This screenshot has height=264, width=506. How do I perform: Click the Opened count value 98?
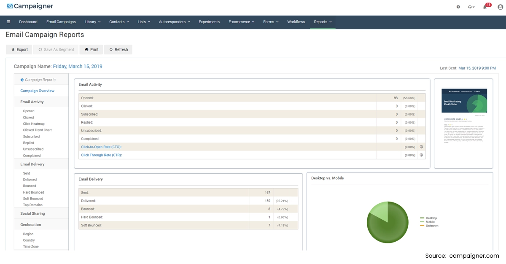click(x=396, y=98)
